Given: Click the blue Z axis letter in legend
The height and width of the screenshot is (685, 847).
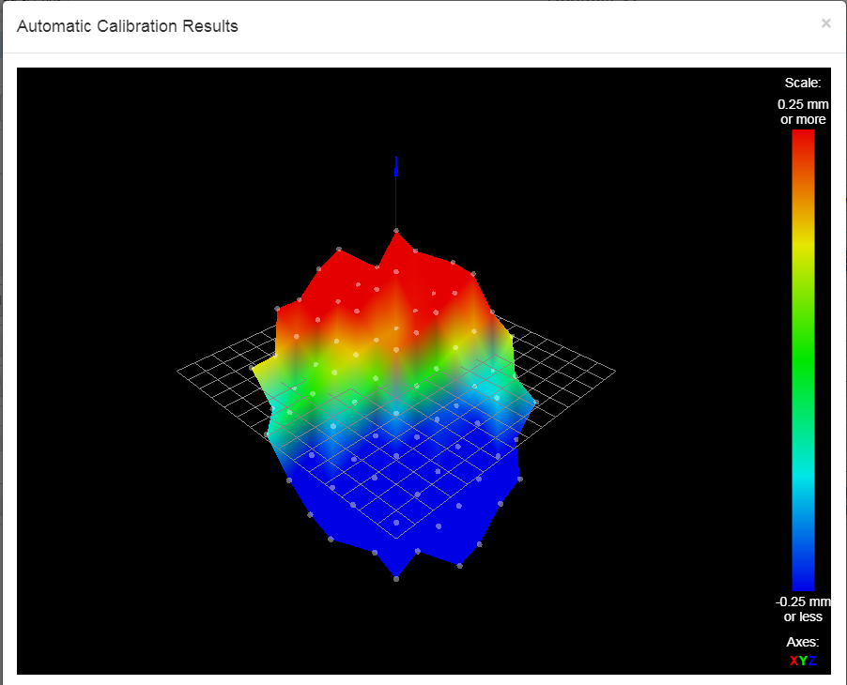Looking at the screenshot, I should click(x=812, y=661).
